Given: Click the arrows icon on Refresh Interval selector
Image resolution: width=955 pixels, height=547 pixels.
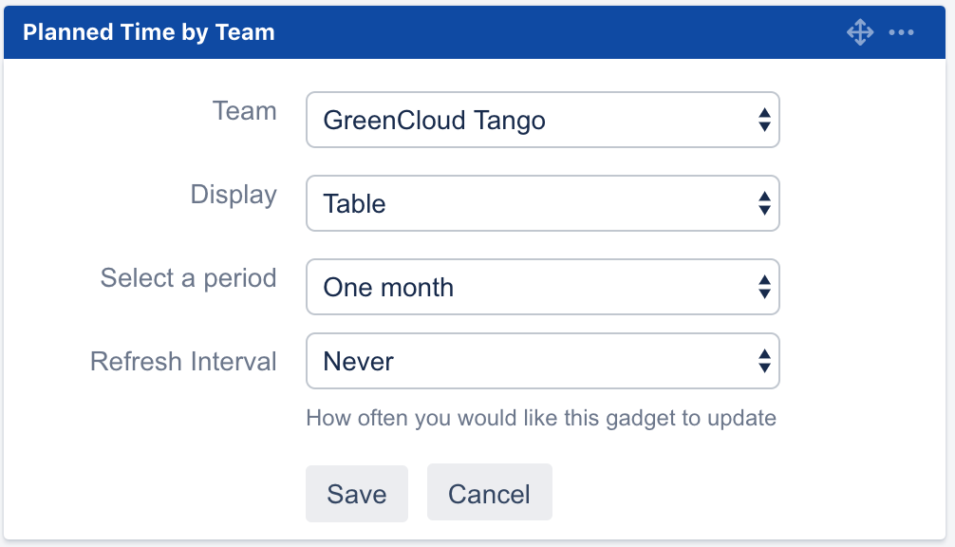Looking at the screenshot, I should click(763, 361).
